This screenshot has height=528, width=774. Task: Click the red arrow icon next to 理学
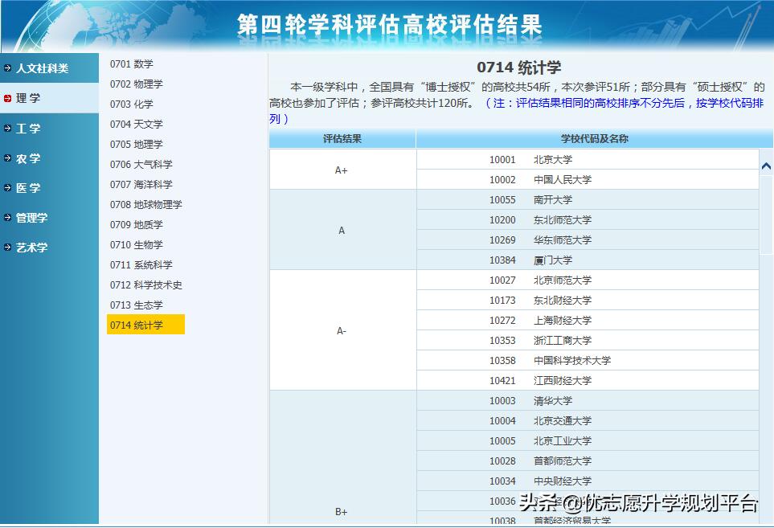click(x=6, y=98)
